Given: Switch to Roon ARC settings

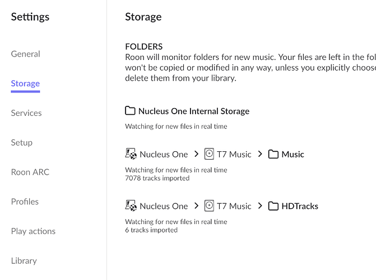Looking at the screenshot, I should click(30, 172).
